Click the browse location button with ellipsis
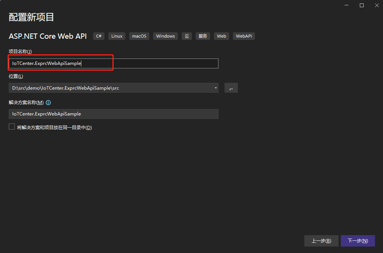This screenshot has height=253, width=383. pyautogui.click(x=231, y=88)
